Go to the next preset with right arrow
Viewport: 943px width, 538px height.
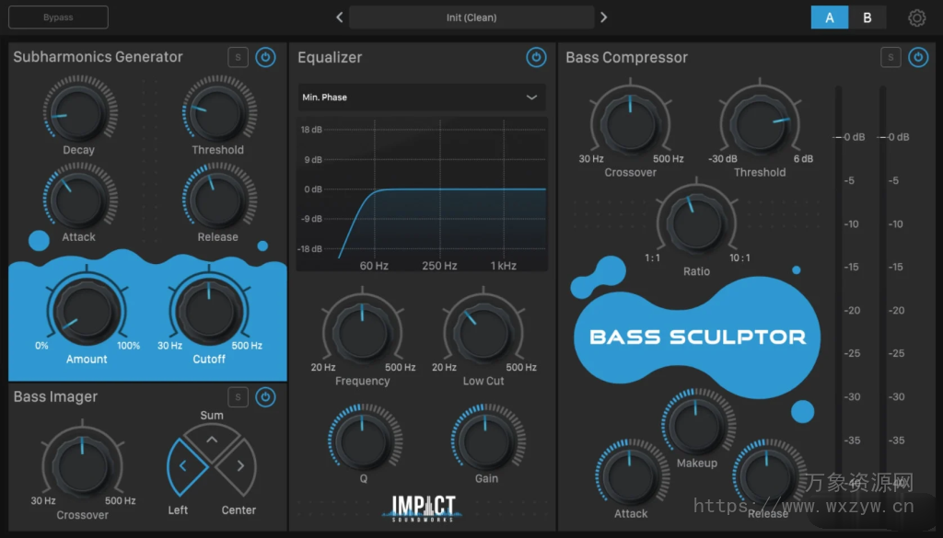tap(603, 17)
